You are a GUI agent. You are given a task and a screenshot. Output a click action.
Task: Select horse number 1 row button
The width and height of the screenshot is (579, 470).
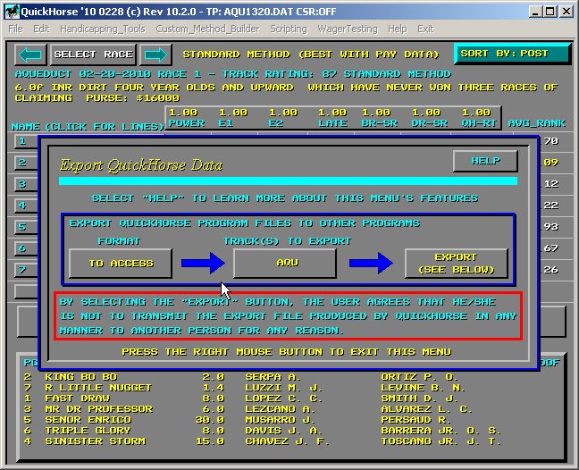coord(21,141)
